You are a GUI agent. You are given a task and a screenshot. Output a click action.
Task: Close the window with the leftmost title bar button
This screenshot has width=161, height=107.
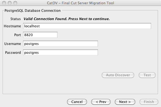tap(4, 3)
